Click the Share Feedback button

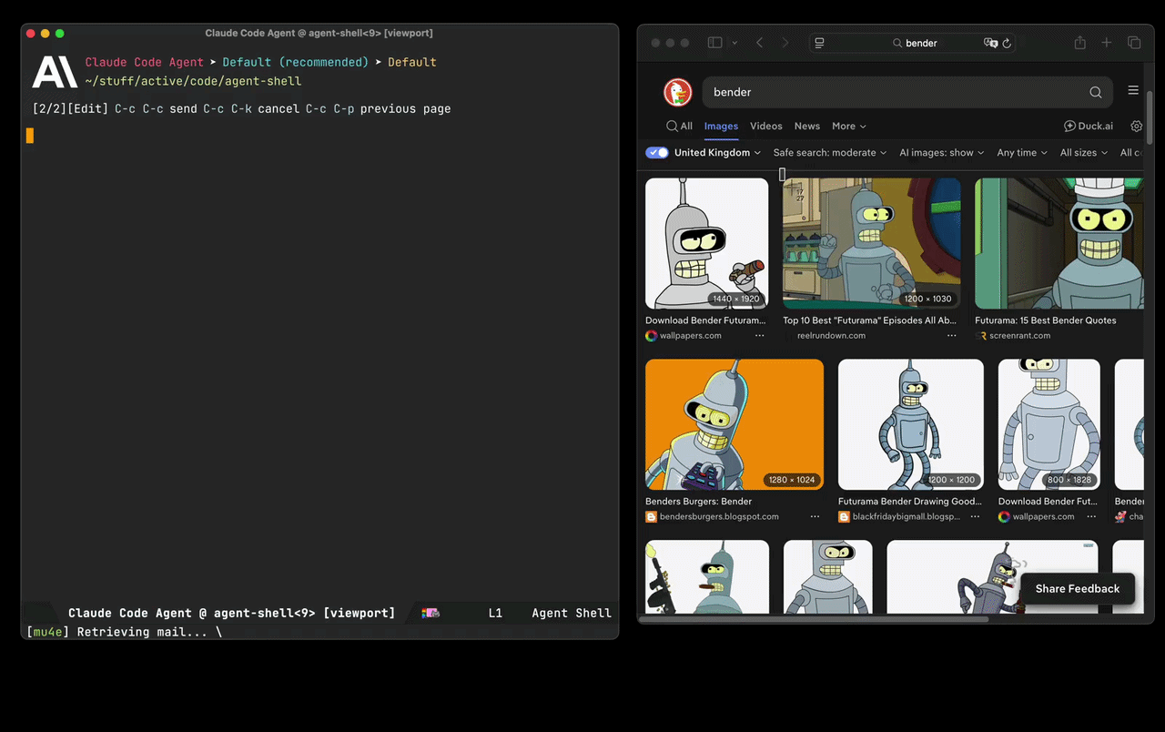point(1077,588)
